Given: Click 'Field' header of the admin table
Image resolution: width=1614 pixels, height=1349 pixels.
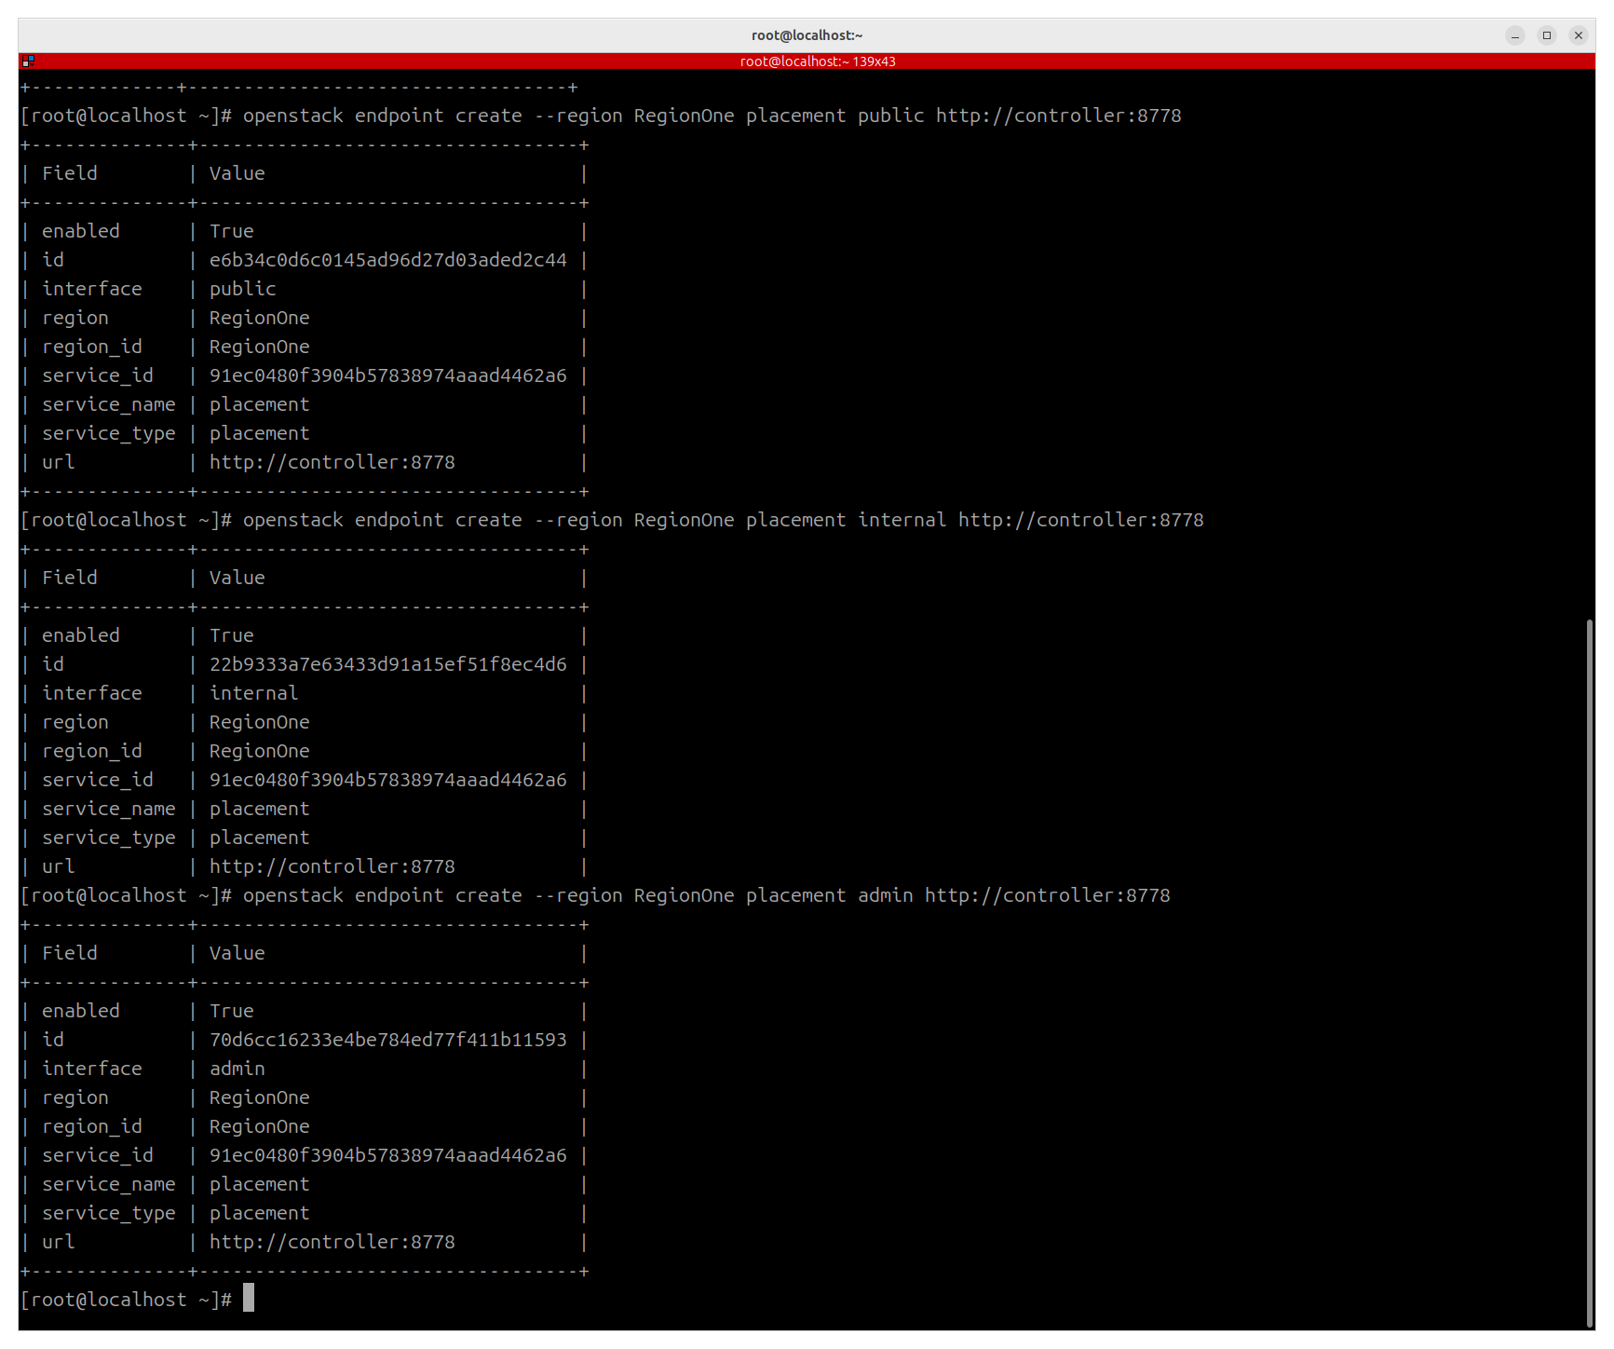Looking at the screenshot, I should (x=69, y=953).
